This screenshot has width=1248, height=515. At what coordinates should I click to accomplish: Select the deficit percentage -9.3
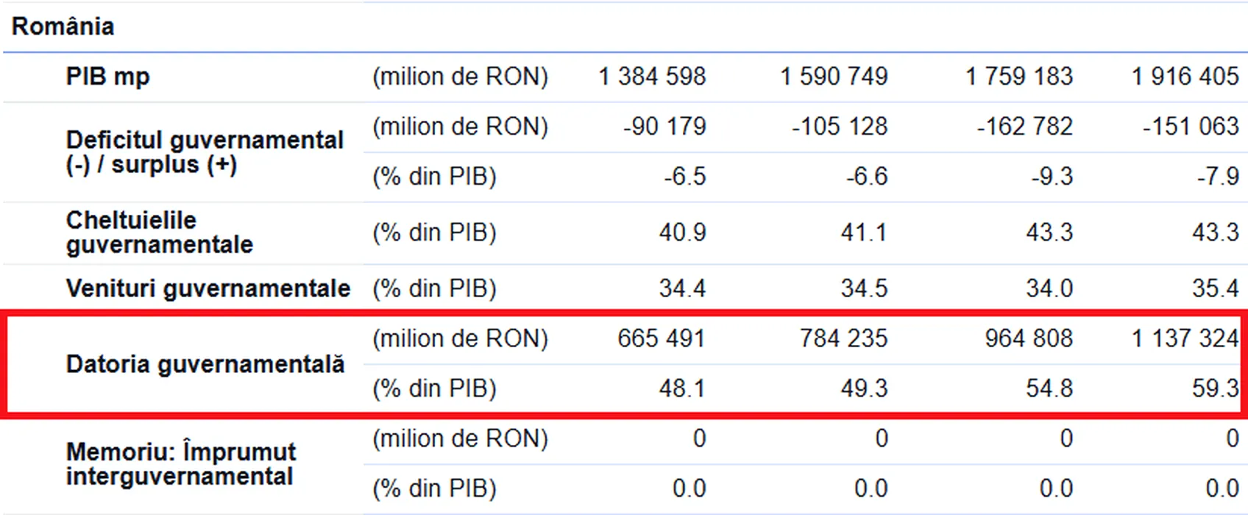click(x=1052, y=177)
